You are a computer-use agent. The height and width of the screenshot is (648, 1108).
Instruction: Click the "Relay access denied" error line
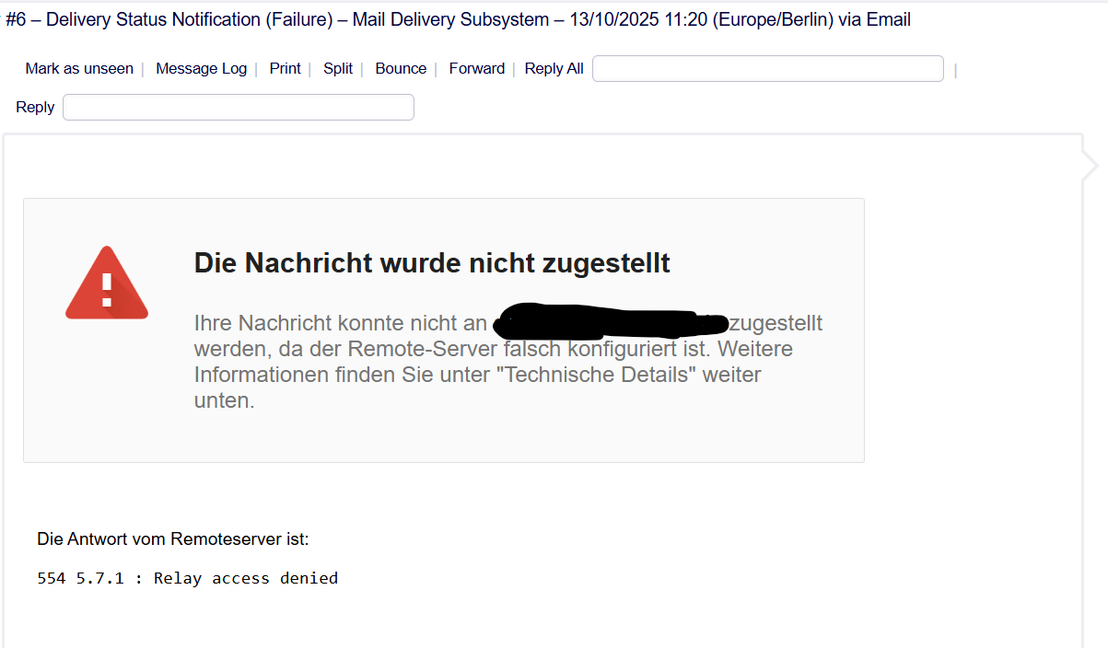[245, 579]
